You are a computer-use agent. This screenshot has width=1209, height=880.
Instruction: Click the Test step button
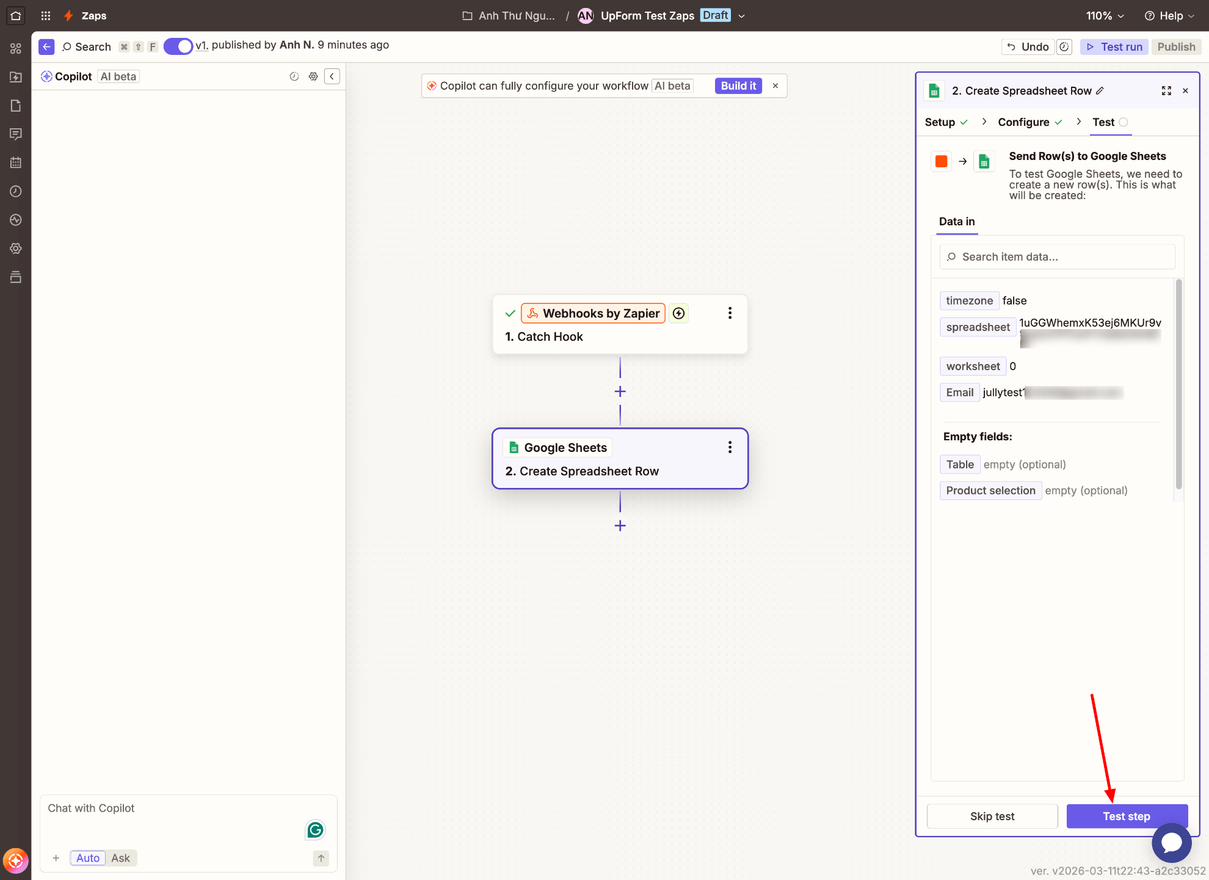coord(1127,816)
